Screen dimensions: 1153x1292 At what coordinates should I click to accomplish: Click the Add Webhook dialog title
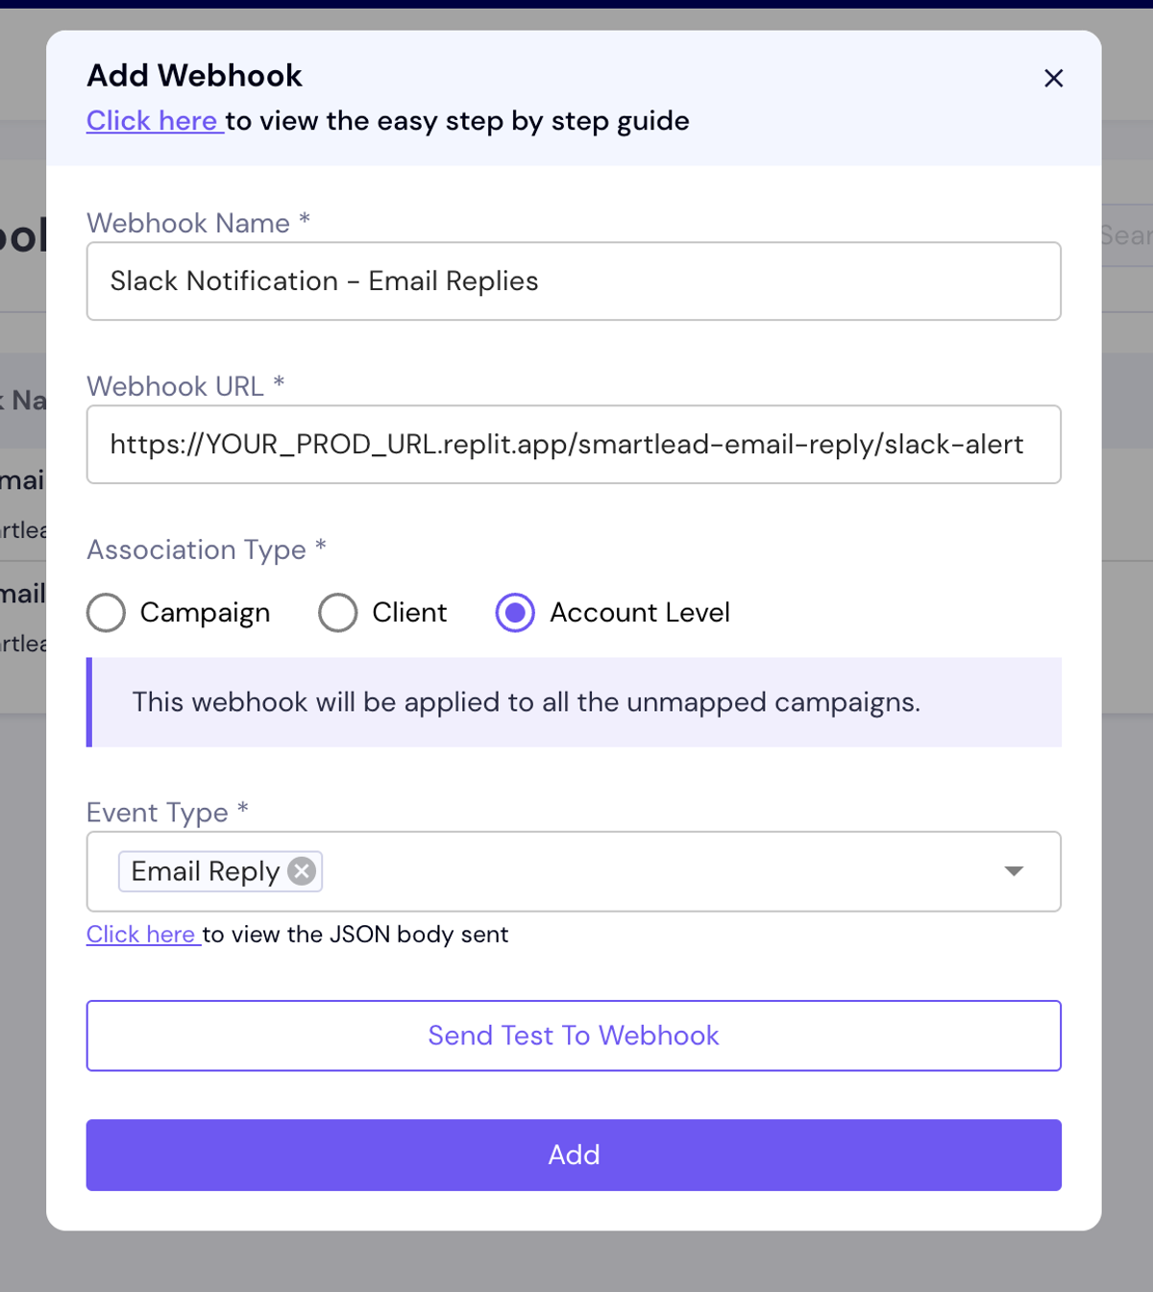pyautogui.click(x=195, y=75)
